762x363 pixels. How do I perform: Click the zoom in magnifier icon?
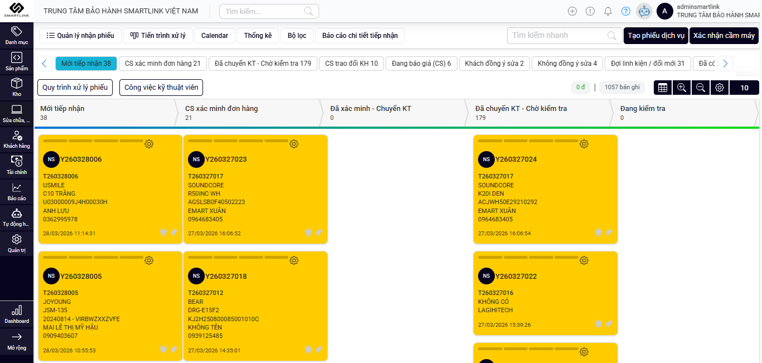pyautogui.click(x=681, y=88)
